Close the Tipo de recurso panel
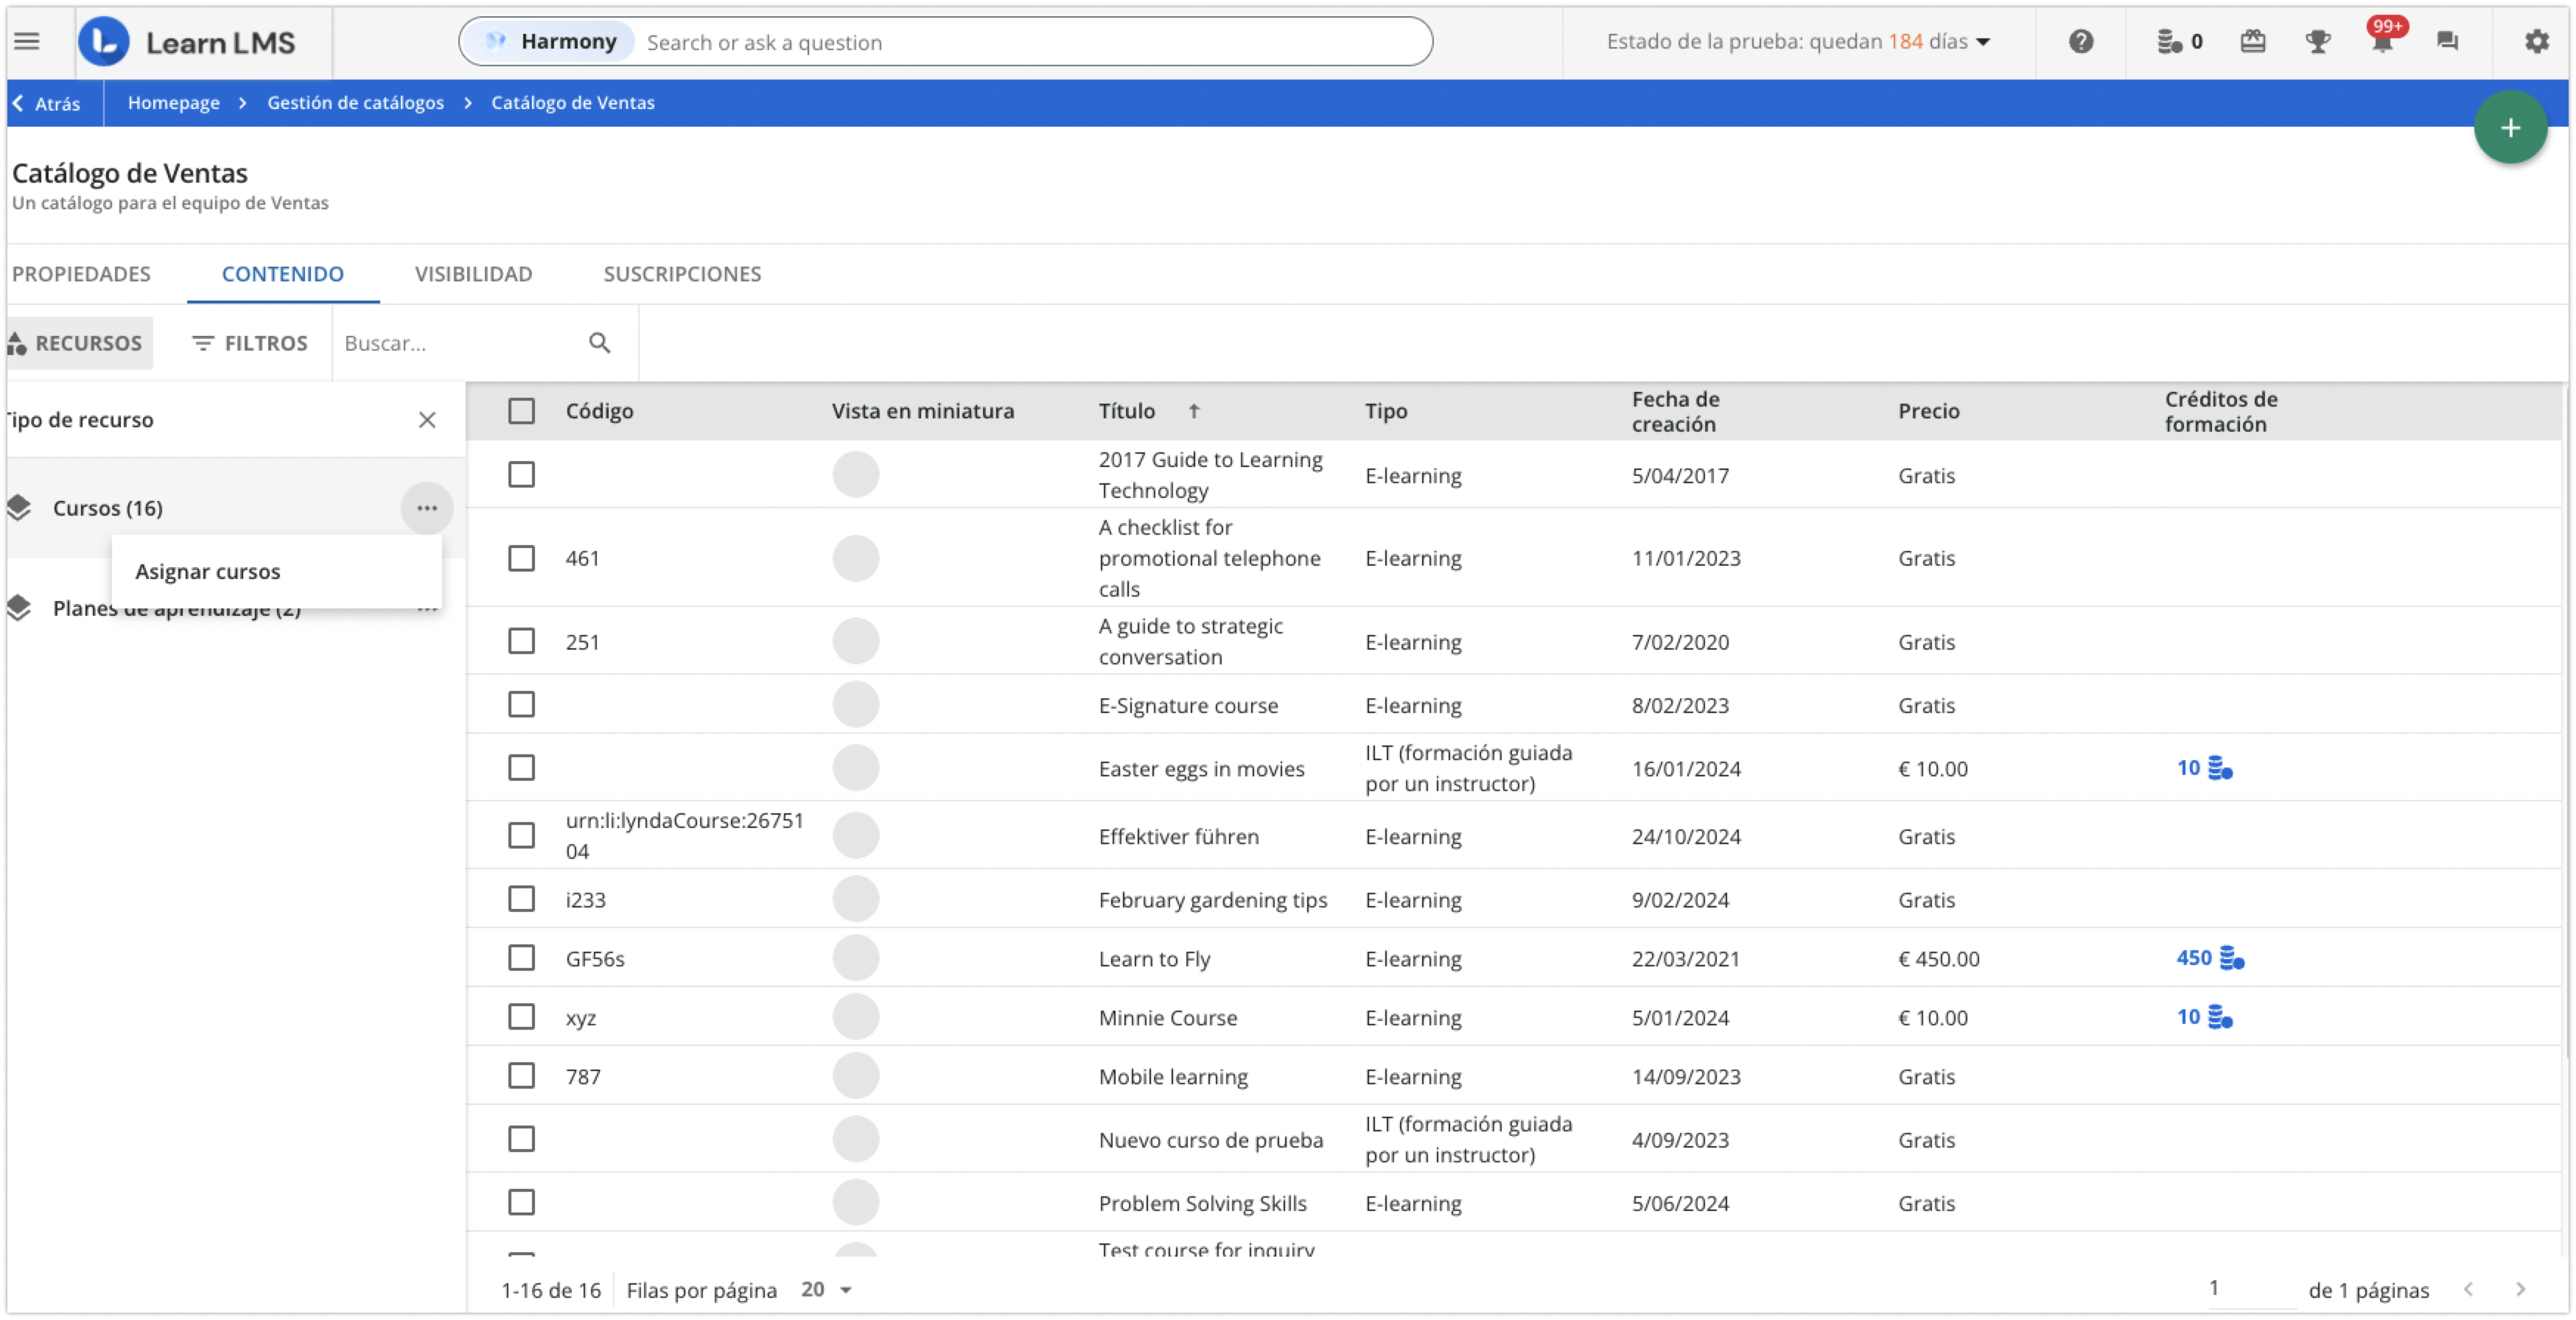Screen dimensions: 2576x1320 coord(427,420)
